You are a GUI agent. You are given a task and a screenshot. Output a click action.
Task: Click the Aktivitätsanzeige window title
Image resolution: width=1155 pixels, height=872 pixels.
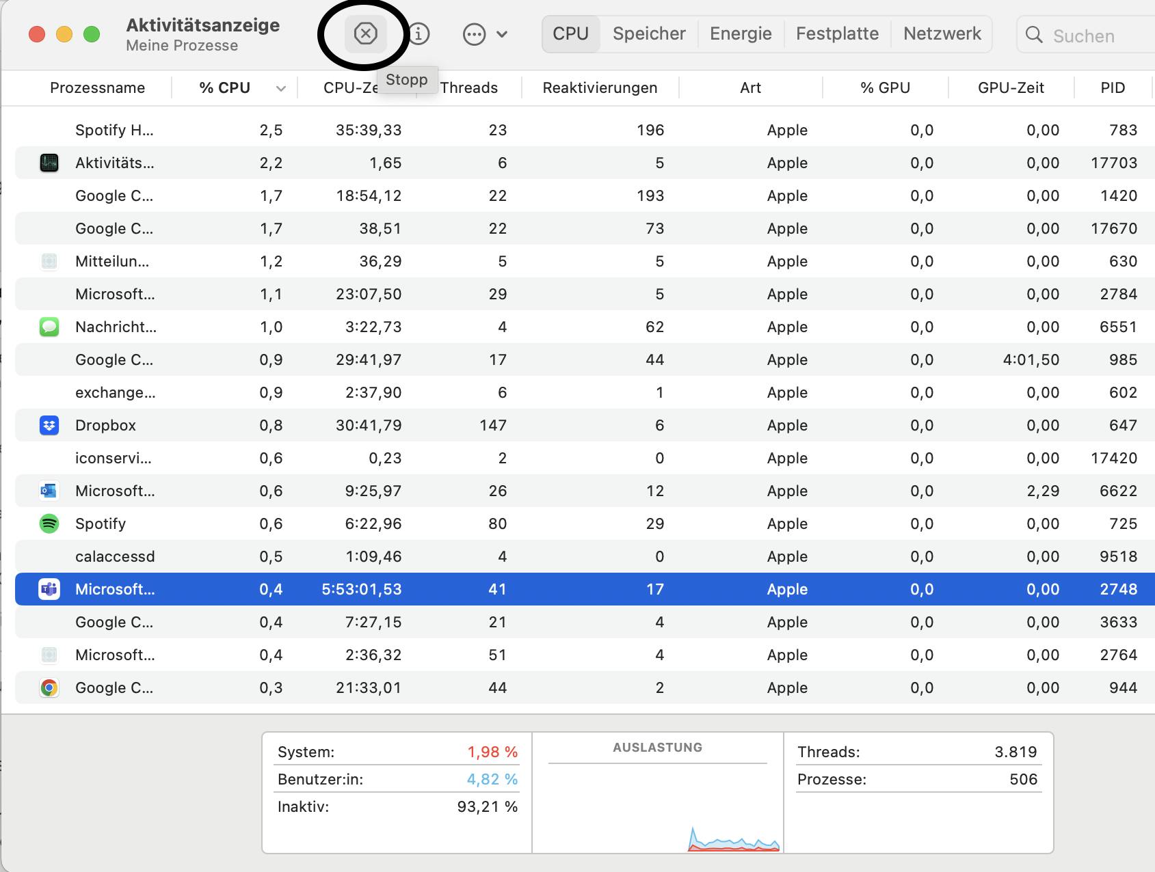203,25
